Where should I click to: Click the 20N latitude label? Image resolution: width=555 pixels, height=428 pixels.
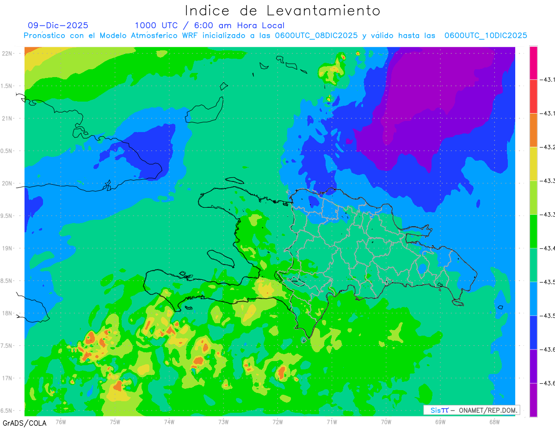tap(8, 183)
